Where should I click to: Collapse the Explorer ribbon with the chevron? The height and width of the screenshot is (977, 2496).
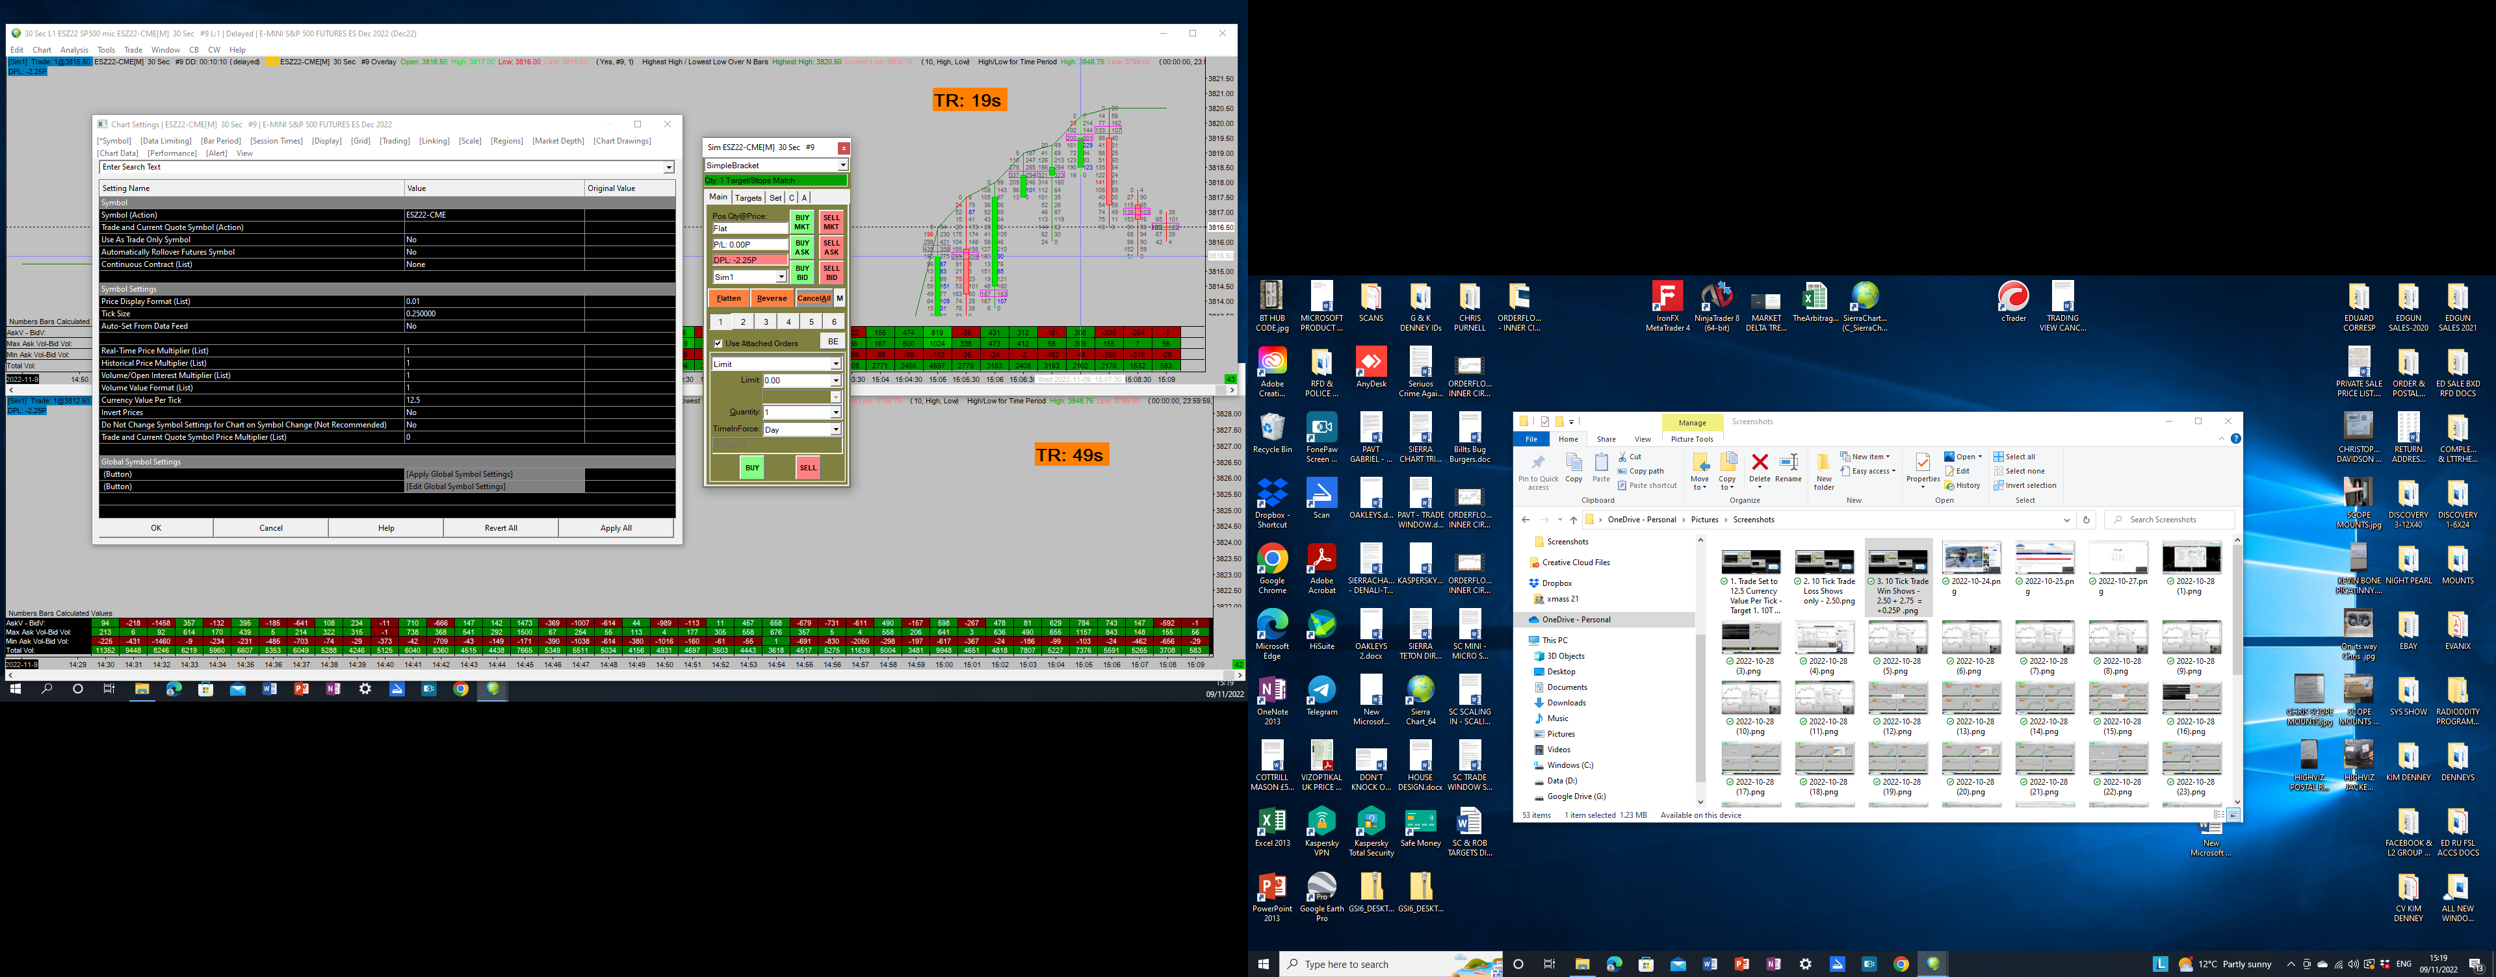(x=2222, y=438)
